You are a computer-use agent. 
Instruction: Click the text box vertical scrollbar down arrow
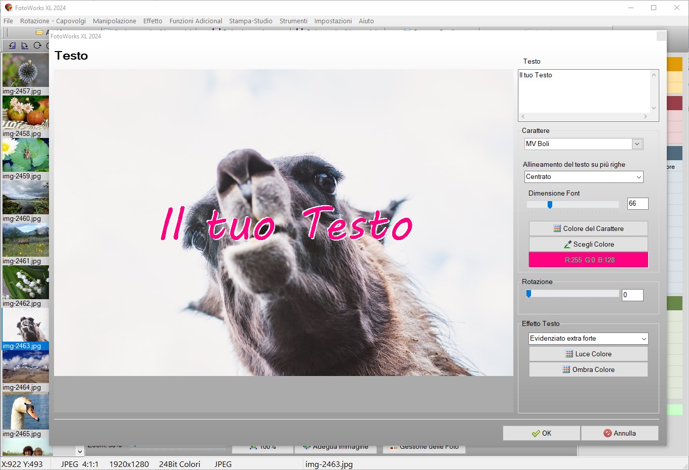tap(654, 108)
